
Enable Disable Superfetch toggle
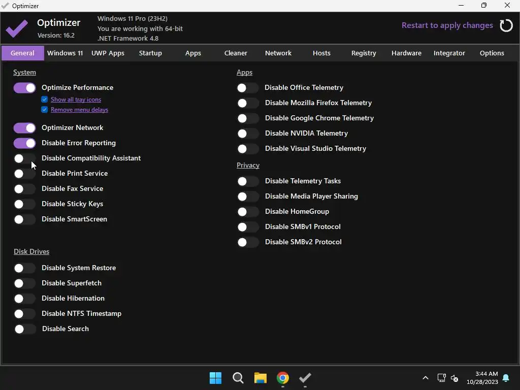[24, 283]
